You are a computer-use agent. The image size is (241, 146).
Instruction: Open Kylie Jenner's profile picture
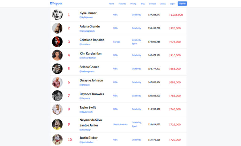pos(57,15)
